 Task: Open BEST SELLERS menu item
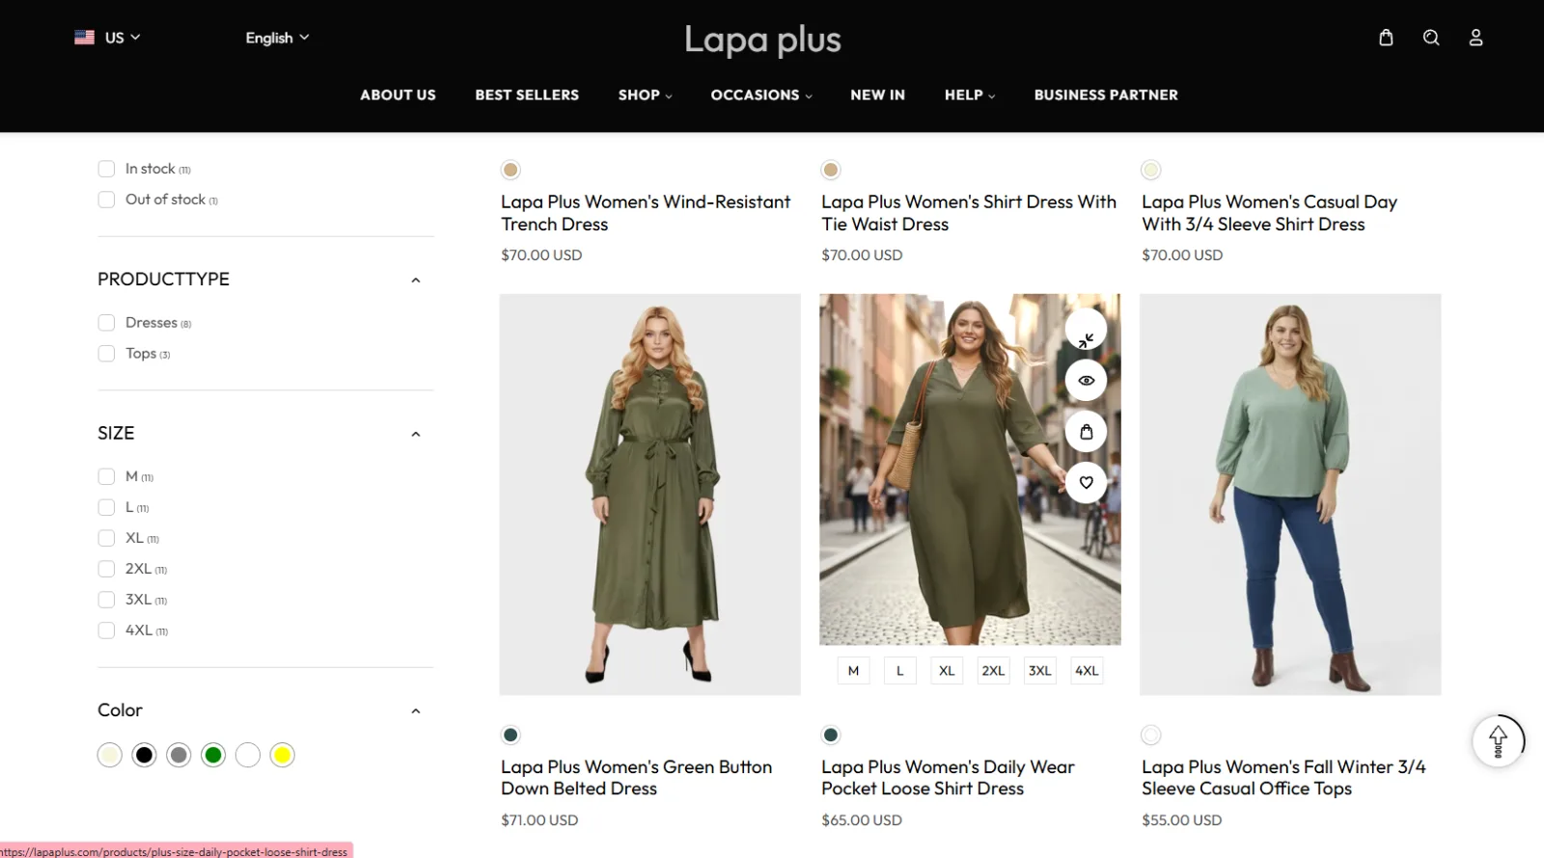click(x=527, y=94)
